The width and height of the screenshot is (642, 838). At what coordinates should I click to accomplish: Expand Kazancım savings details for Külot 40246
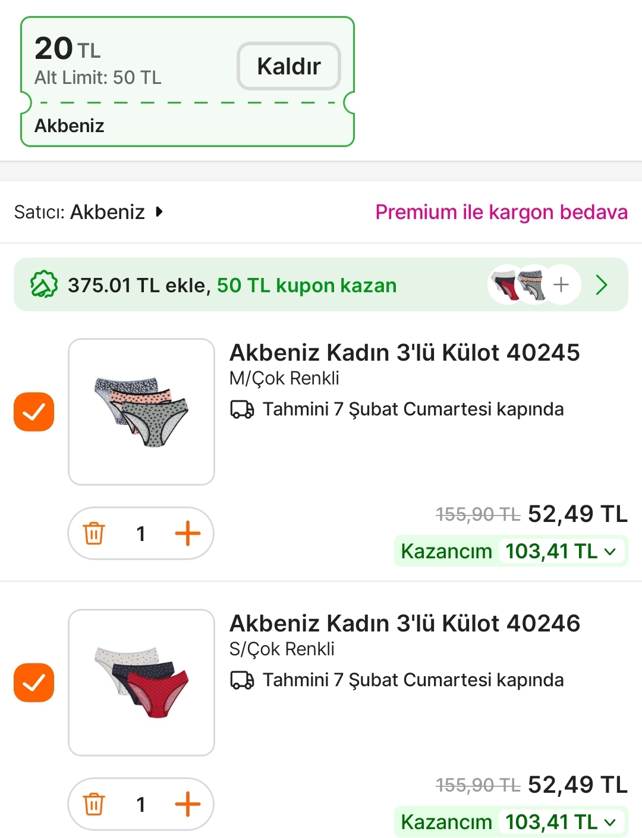coord(610,823)
